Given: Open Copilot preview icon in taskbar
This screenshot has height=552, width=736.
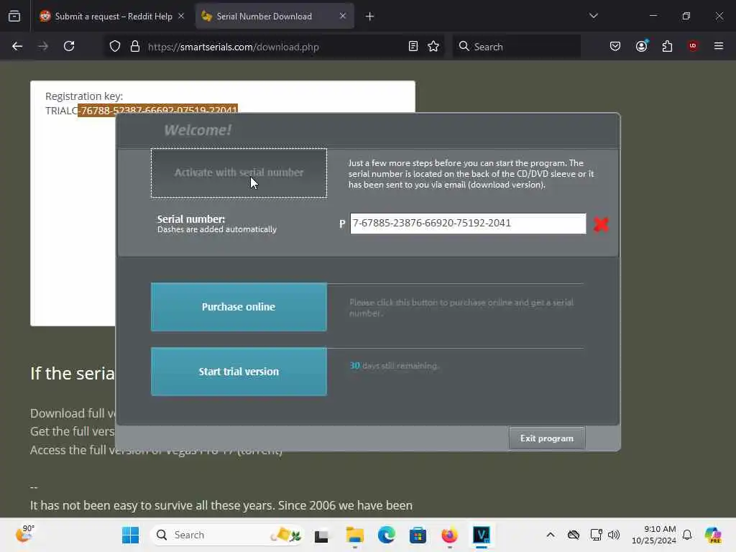Looking at the screenshot, I should 713,535.
